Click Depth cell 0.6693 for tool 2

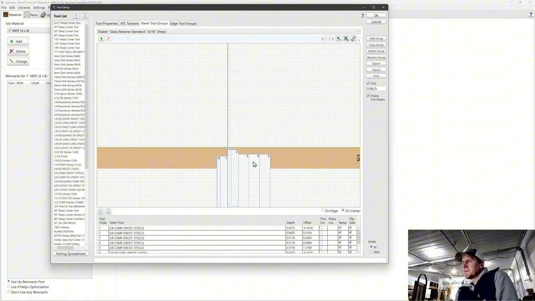[x=293, y=233]
